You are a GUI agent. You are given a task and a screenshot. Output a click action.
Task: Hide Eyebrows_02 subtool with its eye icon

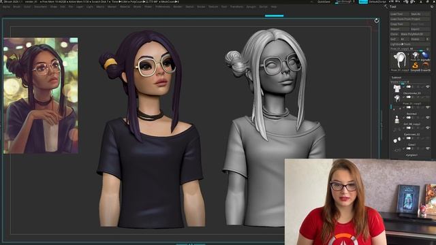coord(428,128)
